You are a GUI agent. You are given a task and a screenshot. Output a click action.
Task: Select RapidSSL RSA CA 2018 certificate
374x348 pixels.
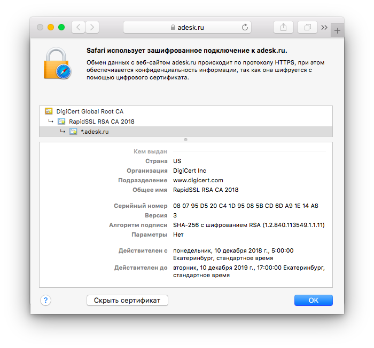[186, 122]
